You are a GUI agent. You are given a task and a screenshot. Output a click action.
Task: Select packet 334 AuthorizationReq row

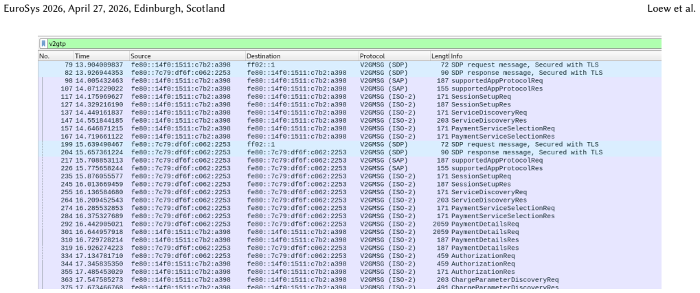click(x=350, y=256)
